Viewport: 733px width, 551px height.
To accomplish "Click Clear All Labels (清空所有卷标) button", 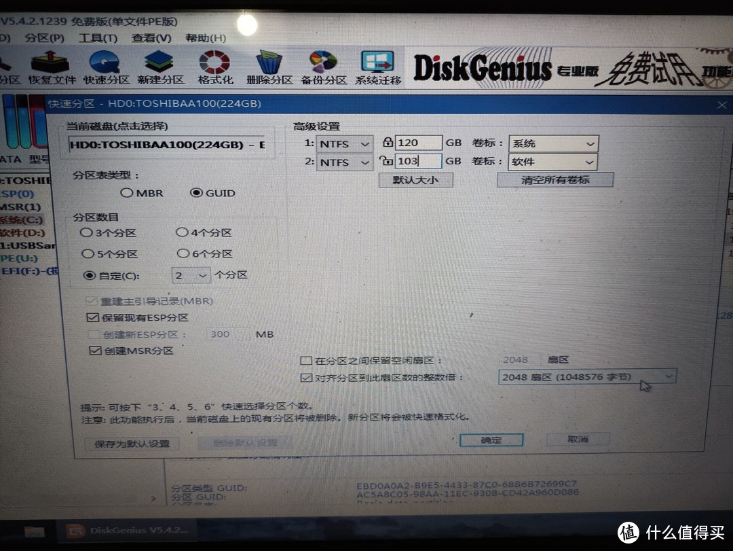I will (555, 180).
